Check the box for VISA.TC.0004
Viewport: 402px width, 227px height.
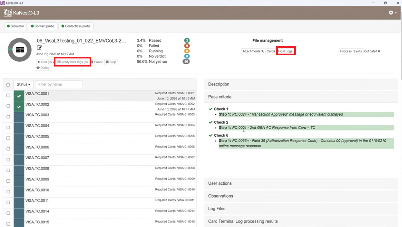pos(8,128)
